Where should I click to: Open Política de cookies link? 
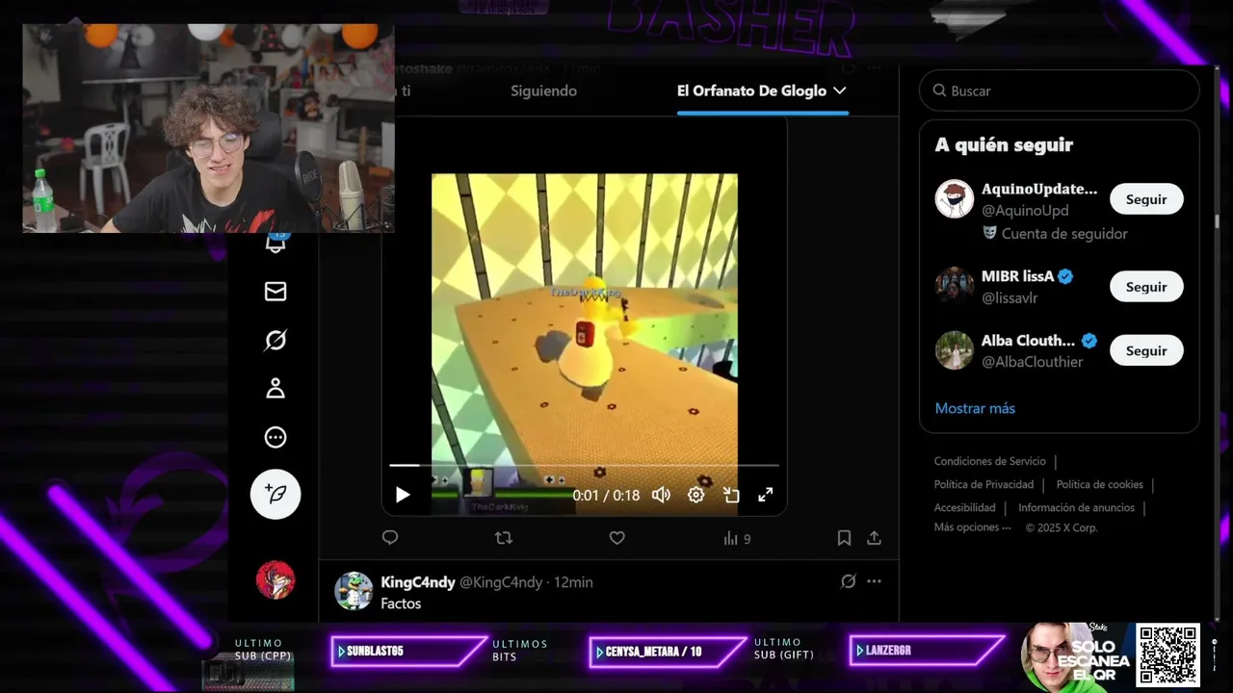[x=1100, y=484]
